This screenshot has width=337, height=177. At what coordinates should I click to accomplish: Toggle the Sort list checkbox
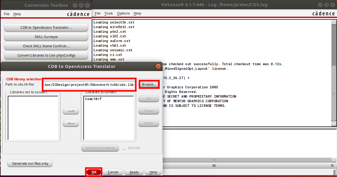[124, 148]
